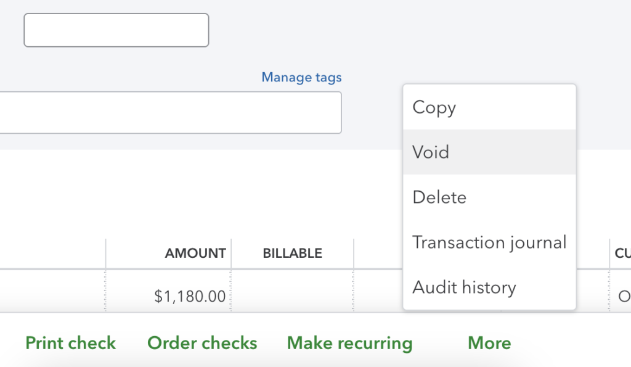
Task: Click the BILLABLE column header
Action: (x=292, y=253)
